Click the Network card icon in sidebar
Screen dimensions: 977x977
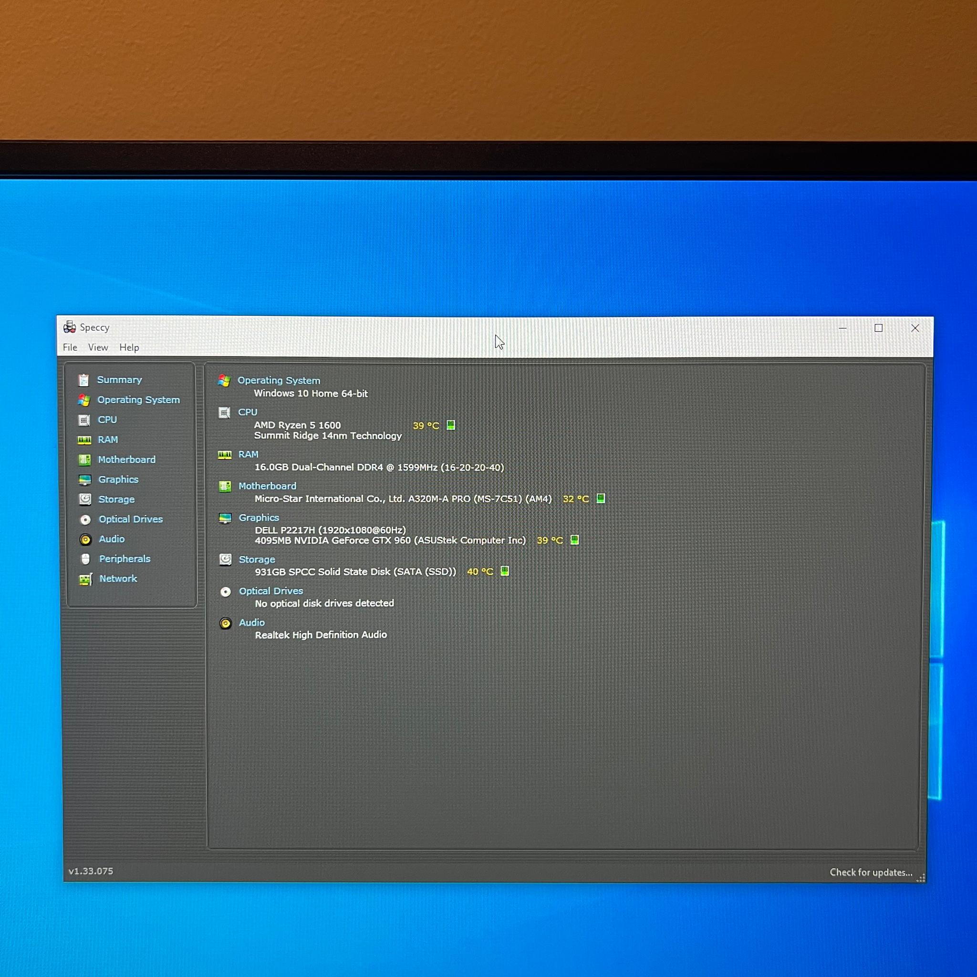[x=86, y=580]
